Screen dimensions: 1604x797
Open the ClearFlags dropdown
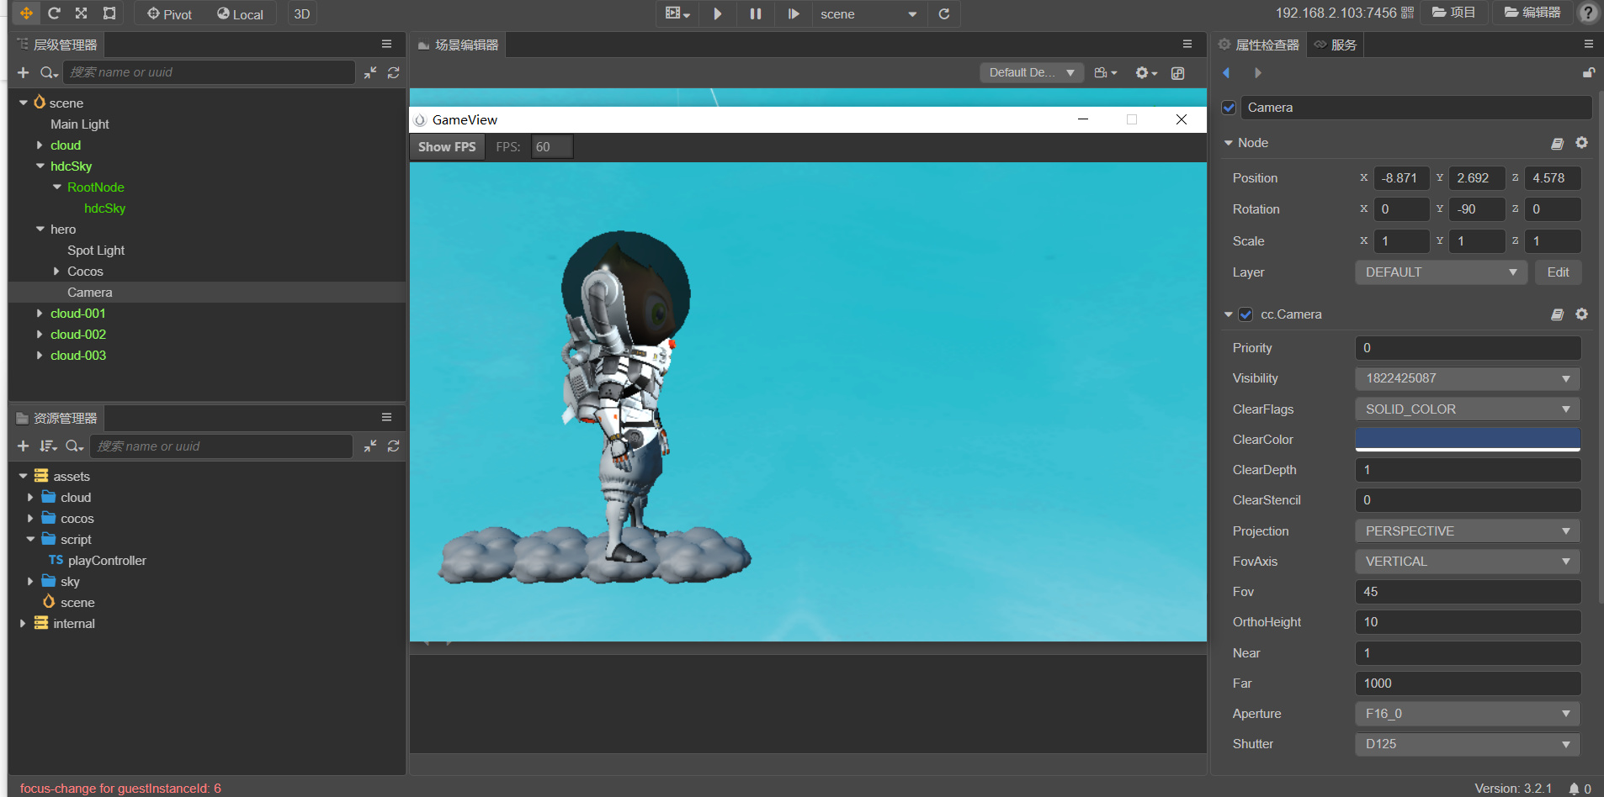[x=1468, y=409]
